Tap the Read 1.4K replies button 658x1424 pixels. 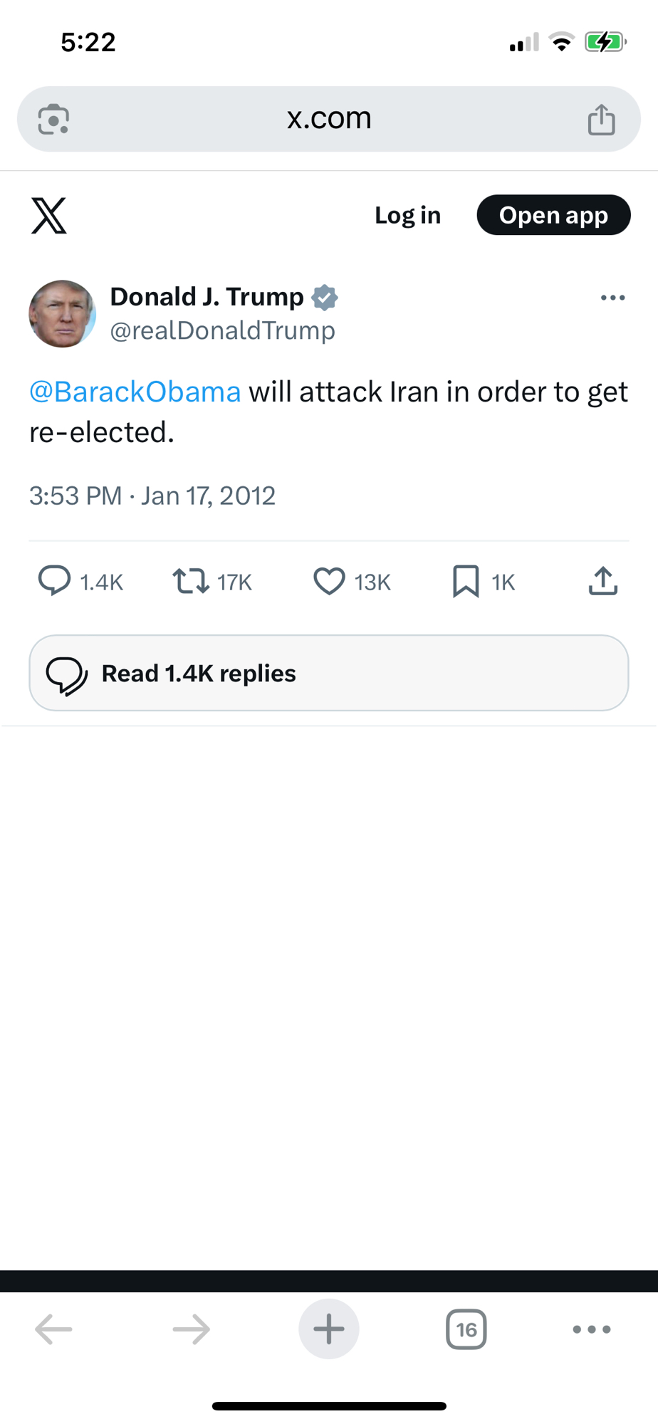tap(328, 673)
